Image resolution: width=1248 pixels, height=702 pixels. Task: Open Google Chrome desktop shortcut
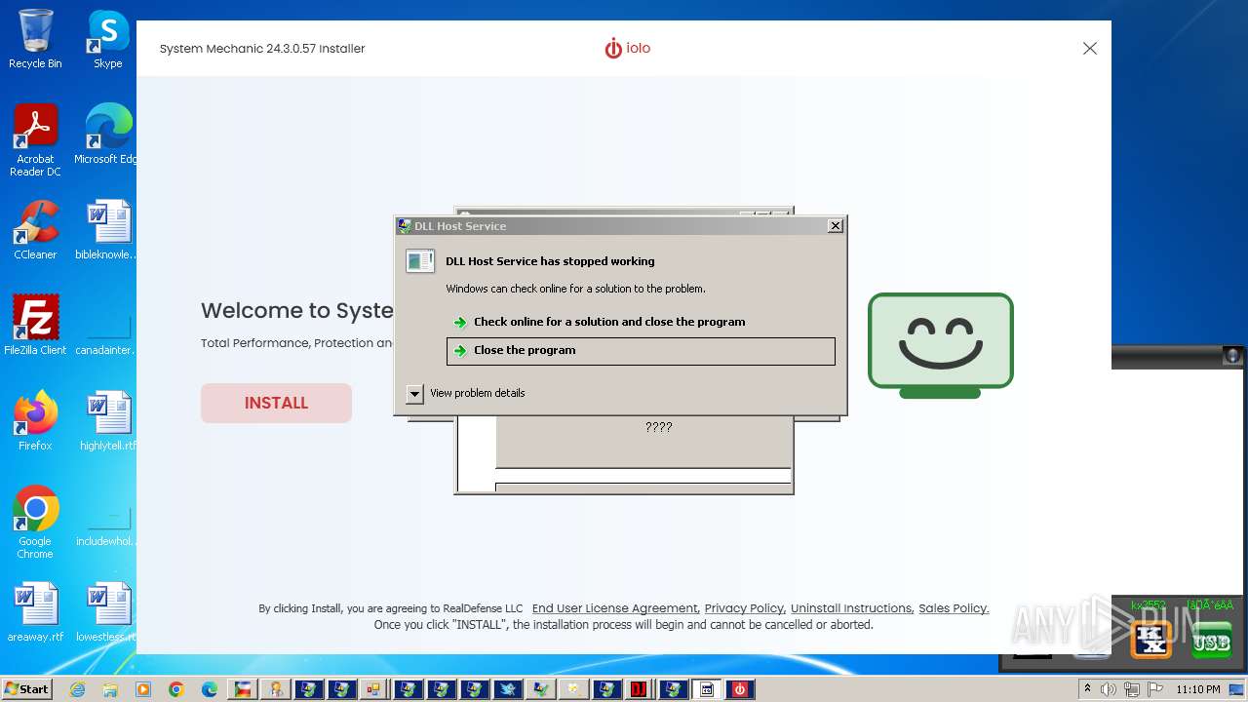coord(35,523)
